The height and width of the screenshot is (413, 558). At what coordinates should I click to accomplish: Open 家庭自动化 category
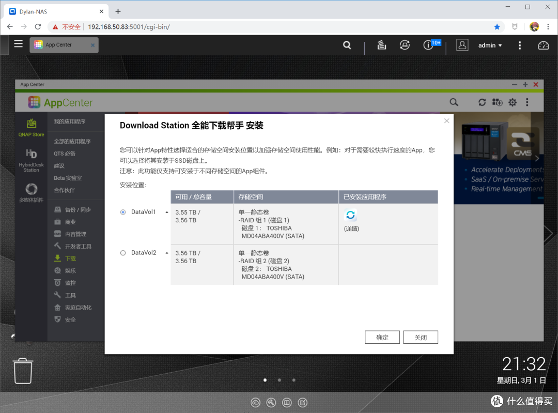pyautogui.click(x=73, y=307)
